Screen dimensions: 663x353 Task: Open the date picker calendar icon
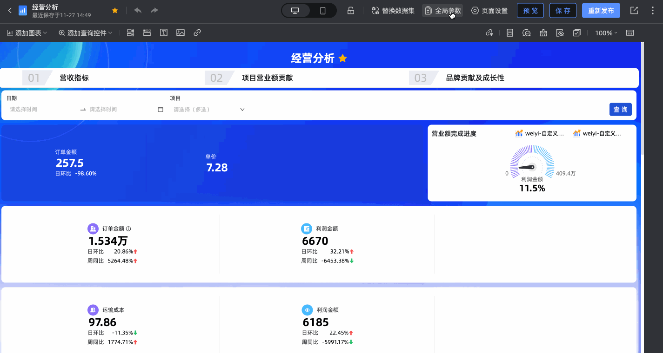tap(161, 110)
